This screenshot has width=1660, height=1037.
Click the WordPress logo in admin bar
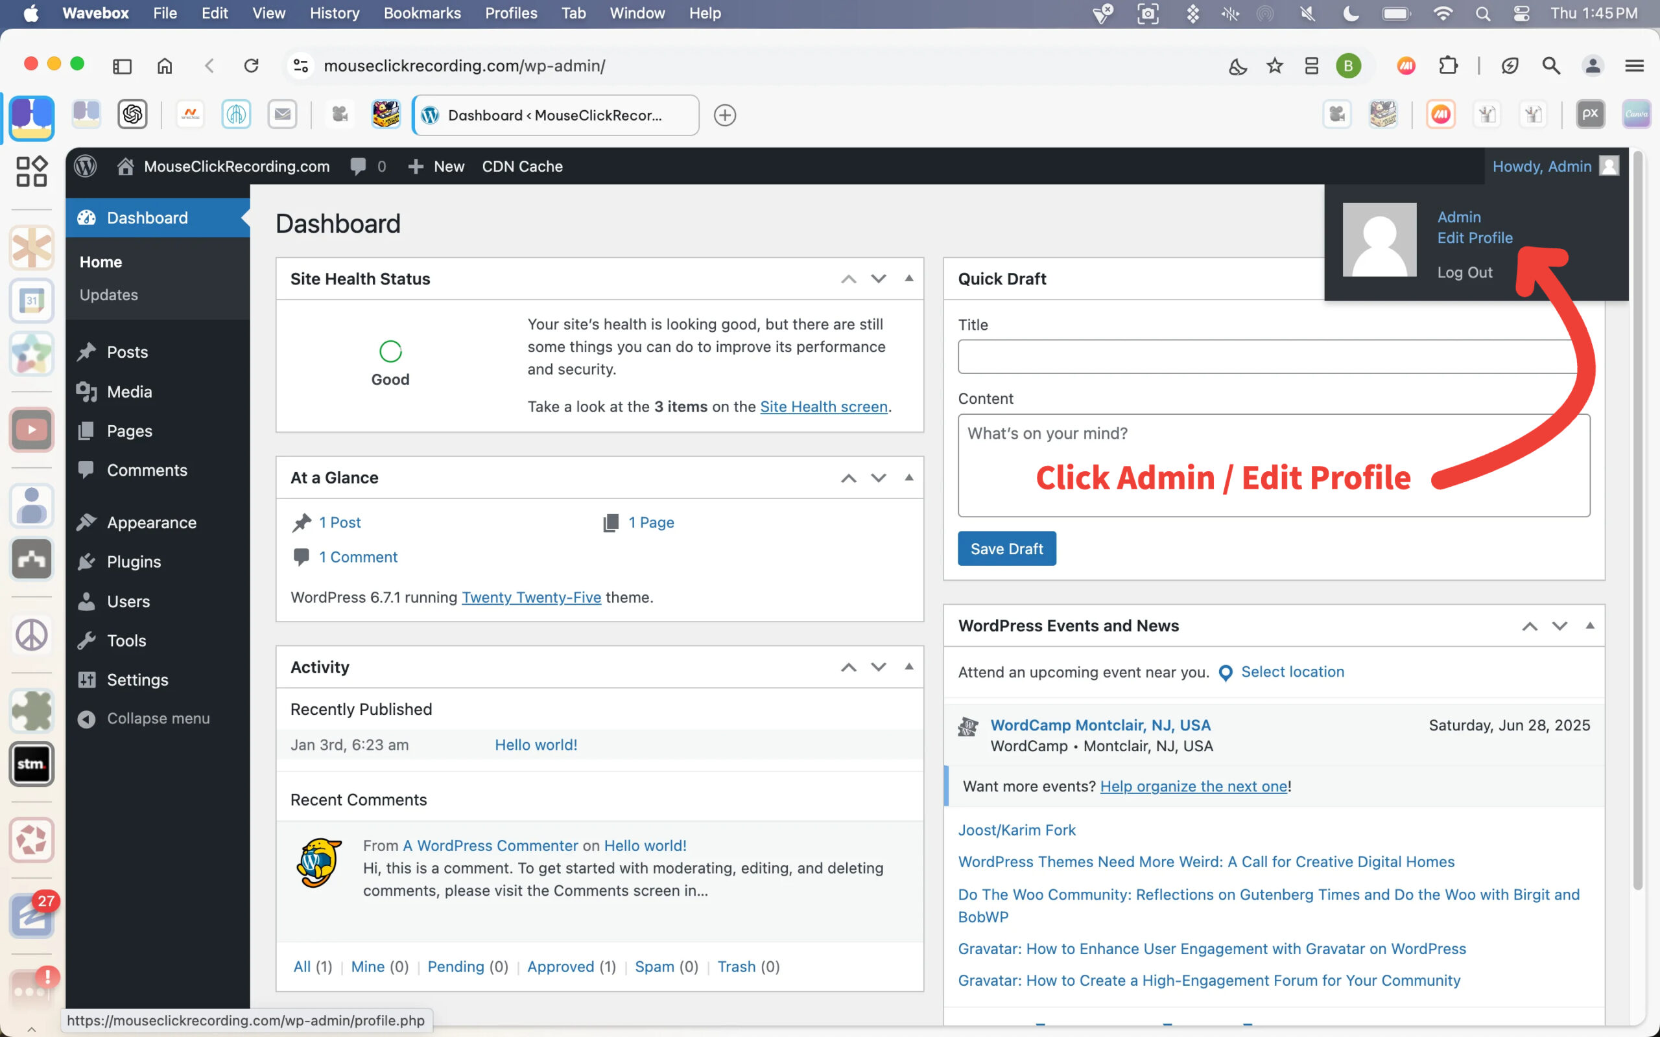[x=86, y=166]
